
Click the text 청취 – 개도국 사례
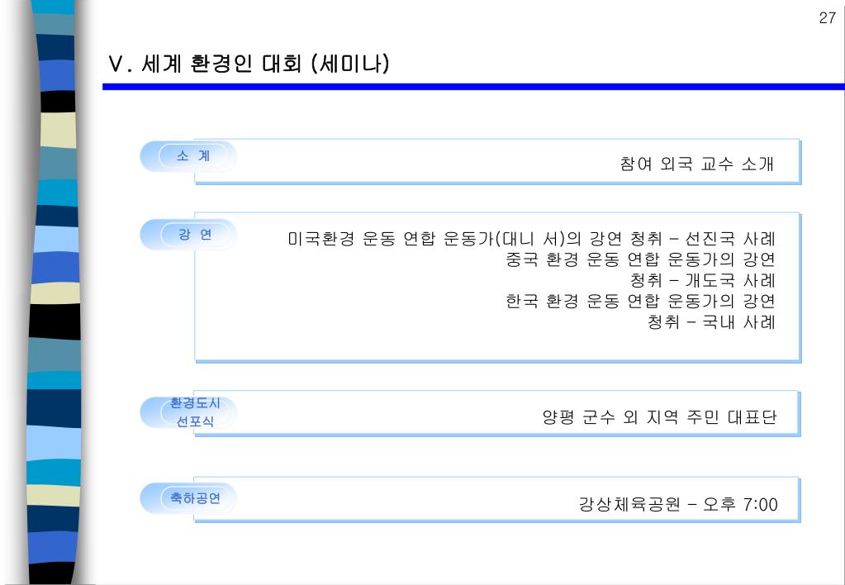[703, 280]
